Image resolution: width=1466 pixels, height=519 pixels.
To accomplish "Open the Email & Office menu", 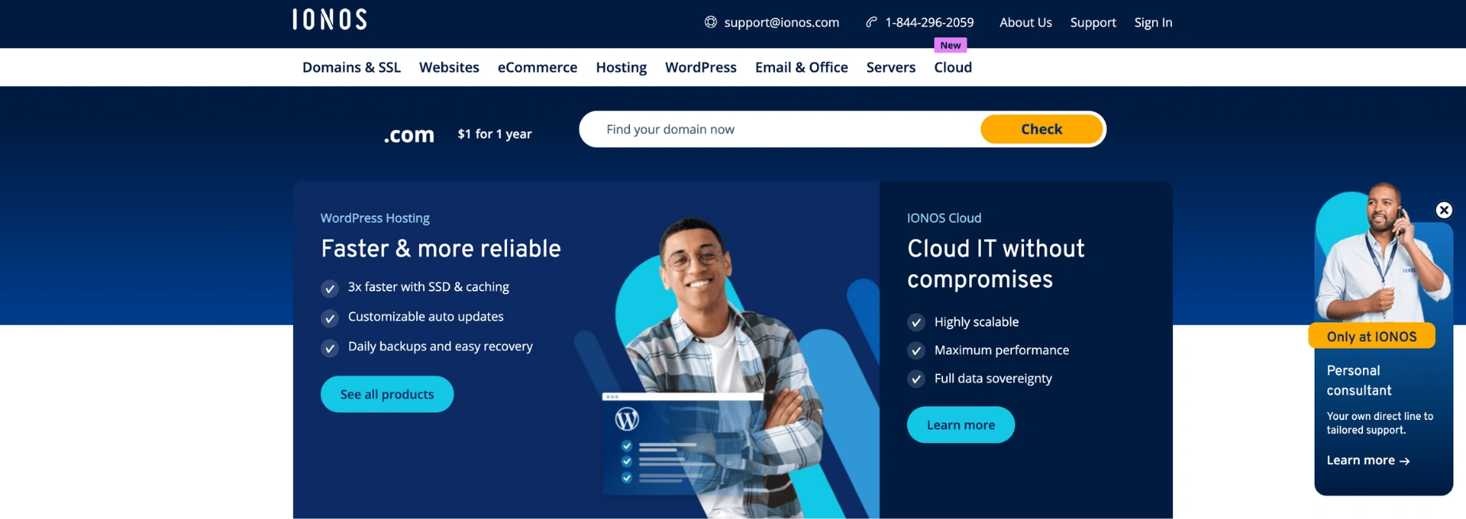I will [801, 67].
